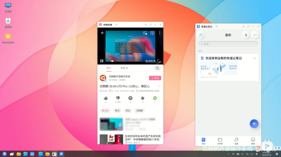Open the task view in taskbar
Viewport: 281px width, 157px height.
pos(12,154)
